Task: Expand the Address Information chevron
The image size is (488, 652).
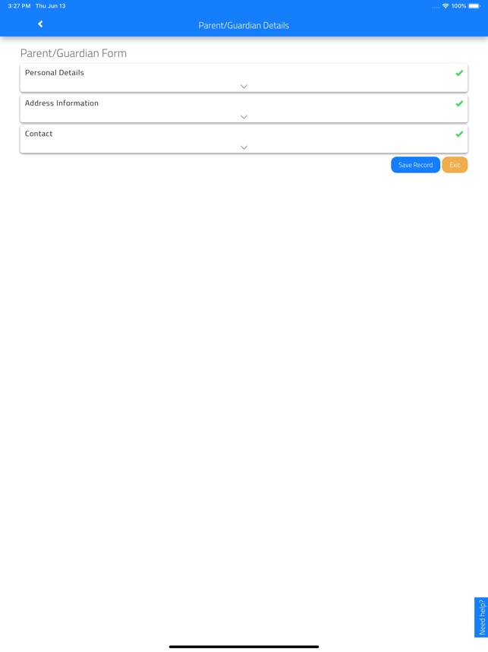Action: click(x=244, y=117)
